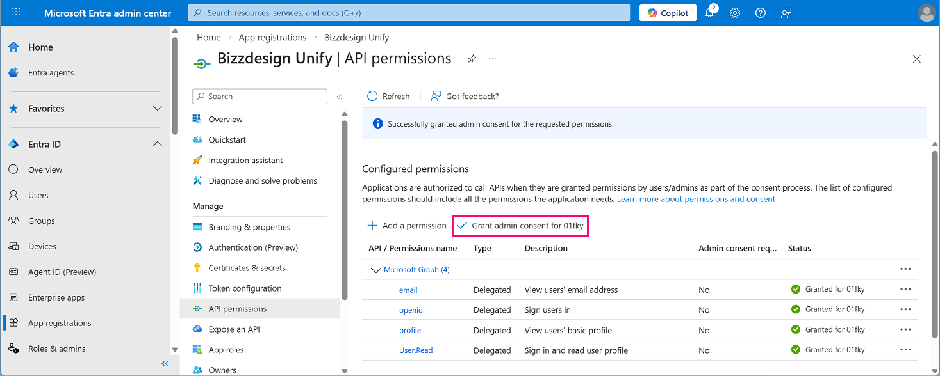The height and width of the screenshot is (376, 940).
Task: Open account manager avatar
Action: 927,13
